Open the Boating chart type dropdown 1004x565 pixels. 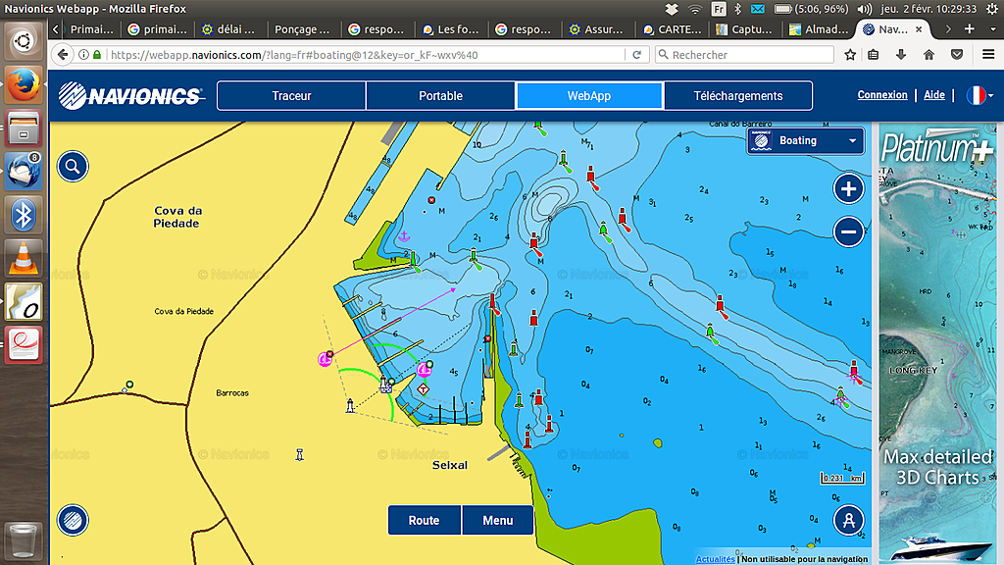(x=806, y=141)
